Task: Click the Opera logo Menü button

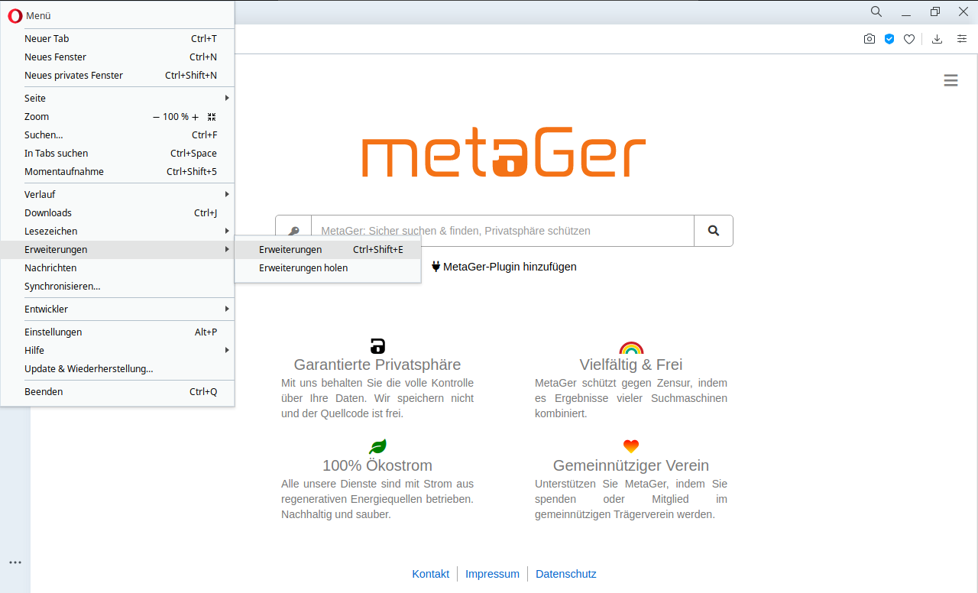Action: [29, 15]
